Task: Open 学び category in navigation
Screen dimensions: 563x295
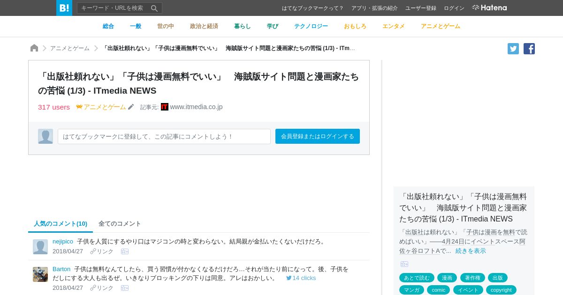Action: (x=273, y=26)
